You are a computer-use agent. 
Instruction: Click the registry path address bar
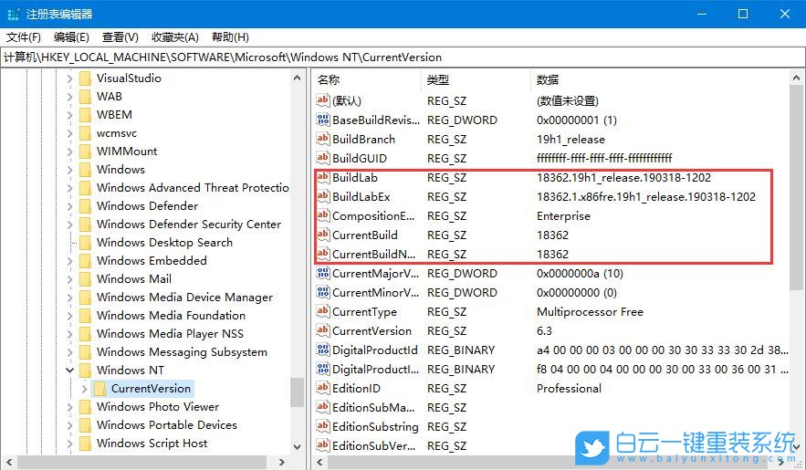point(403,57)
